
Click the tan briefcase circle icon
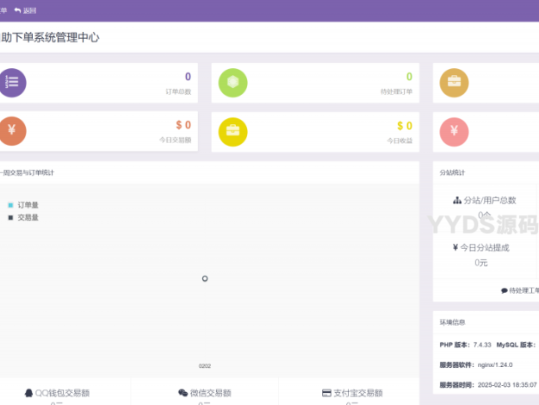pyautogui.click(x=454, y=83)
